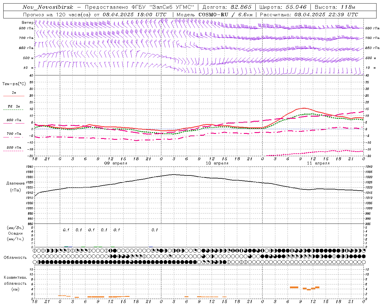Click the "Давление" pressure panel label
This screenshot has height=304, width=381.
(15, 183)
